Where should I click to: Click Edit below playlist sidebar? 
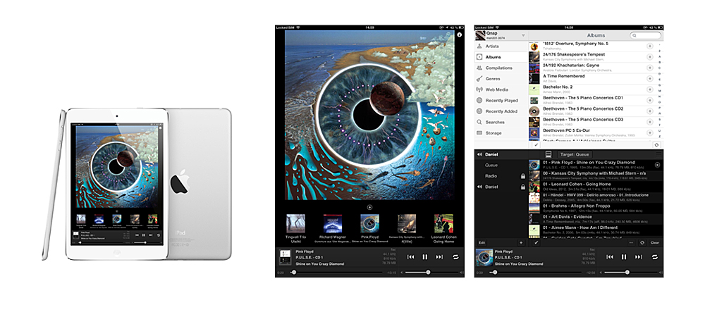(482, 243)
